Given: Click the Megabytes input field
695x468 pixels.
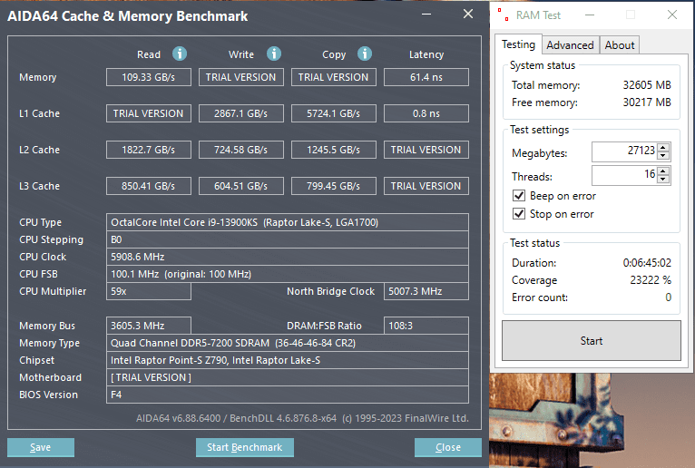Looking at the screenshot, I should tap(624, 151).
